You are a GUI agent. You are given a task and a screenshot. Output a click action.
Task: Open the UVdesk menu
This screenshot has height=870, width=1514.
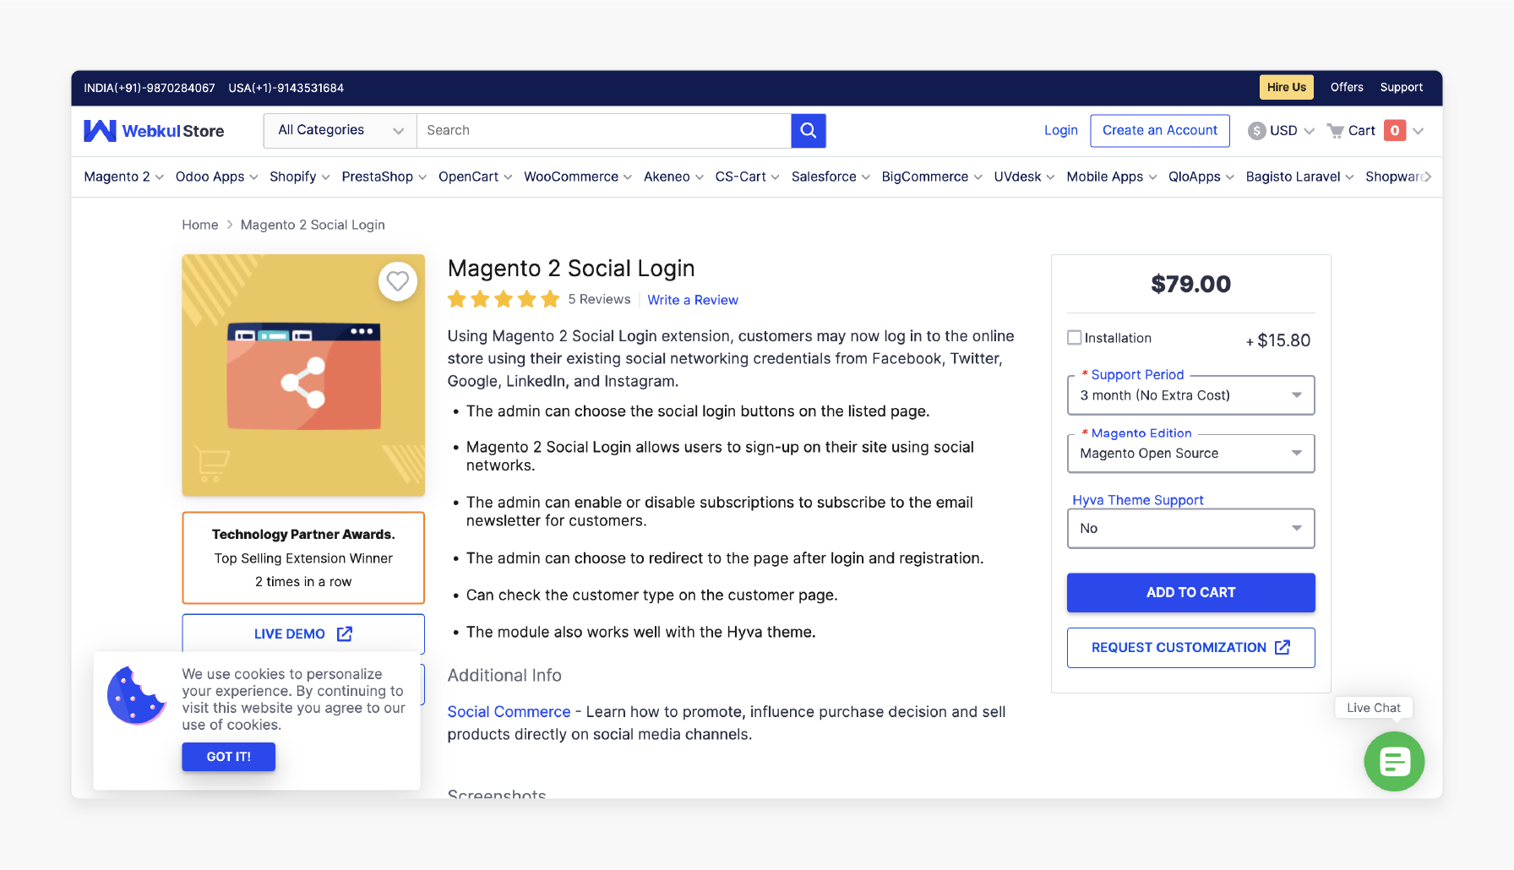(x=1024, y=177)
